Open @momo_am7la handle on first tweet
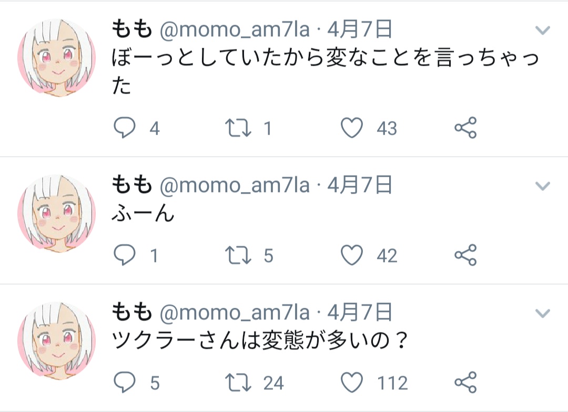The width and height of the screenshot is (568, 412). coord(234,30)
